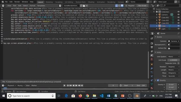Enable the Register checkbox
181x102 pixels.
126,6
